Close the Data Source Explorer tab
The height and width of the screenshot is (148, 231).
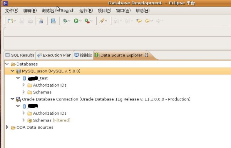[146, 55]
